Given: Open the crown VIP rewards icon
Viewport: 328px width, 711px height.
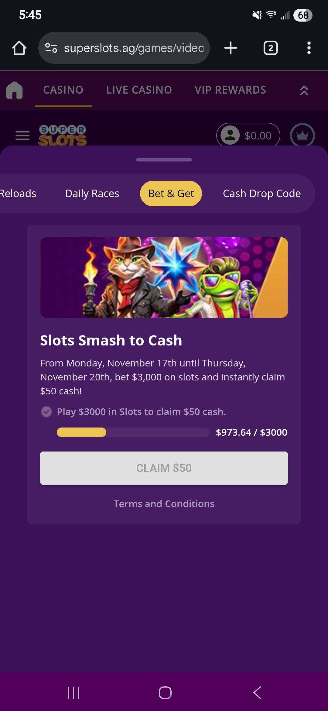Looking at the screenshot, I should 302,135.
